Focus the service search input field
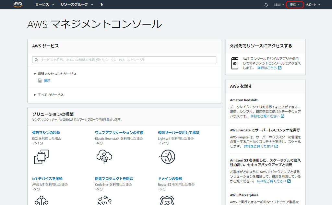 124,60
